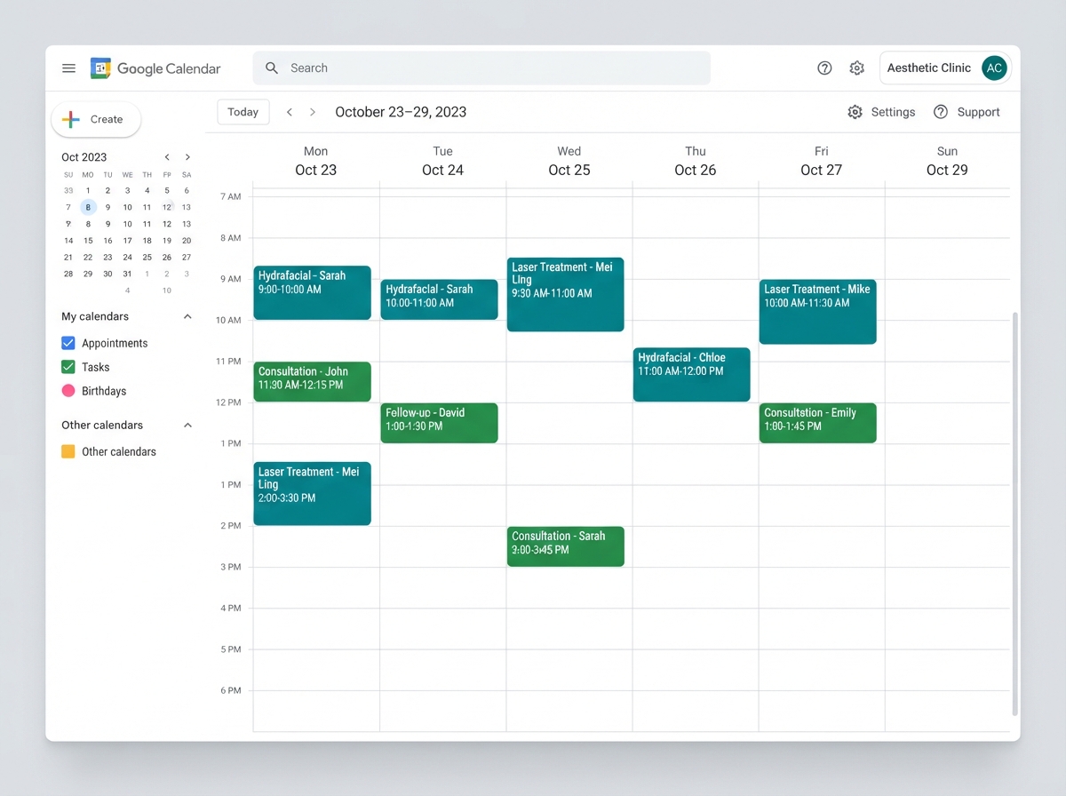Select the Mon Oct 23 day header
The image size is (1066, 796).
[x=315, y=161]
